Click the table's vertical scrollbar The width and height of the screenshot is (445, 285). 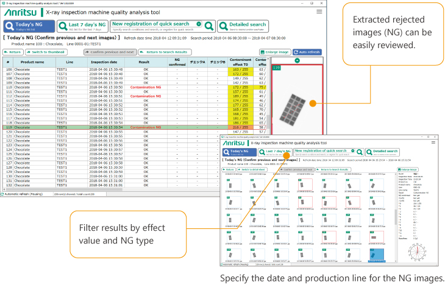[268, 121]
